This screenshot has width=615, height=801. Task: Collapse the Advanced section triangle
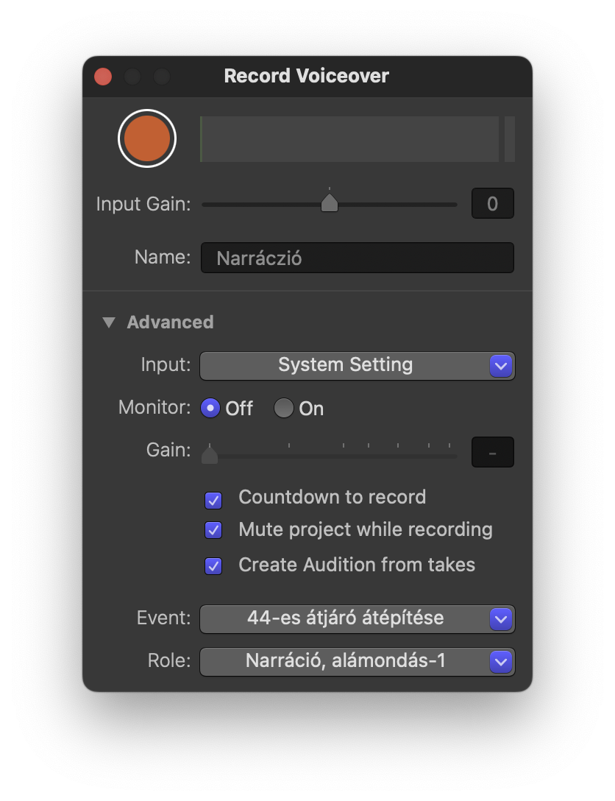(x=109, y=322)
